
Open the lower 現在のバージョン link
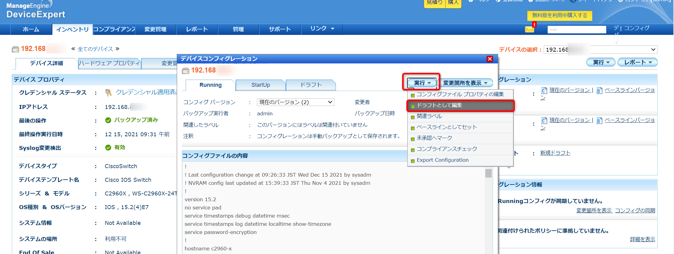tap(570, 120)
